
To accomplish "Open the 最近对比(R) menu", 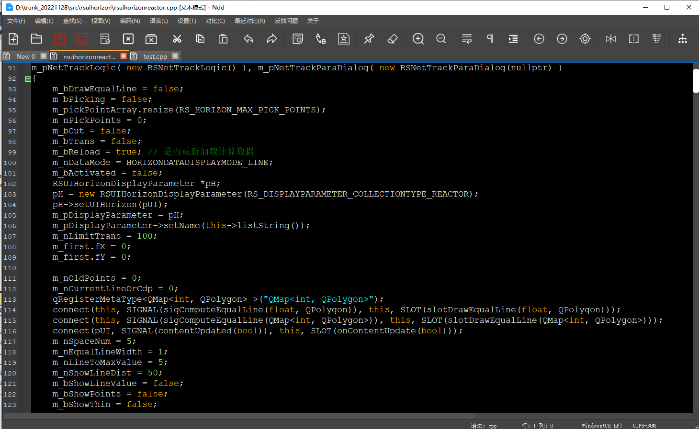I will (x=249, y=21).
